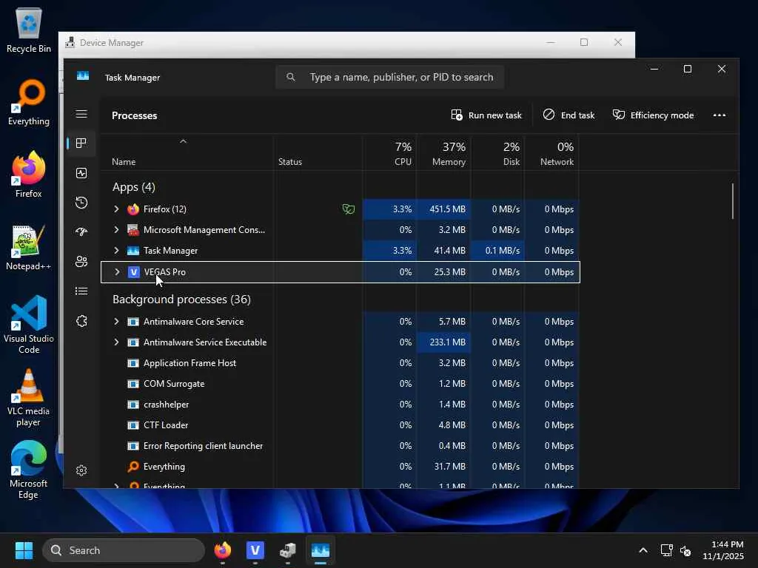
Task: Click the network status tray icon
Action: click(x=666, y=550)
